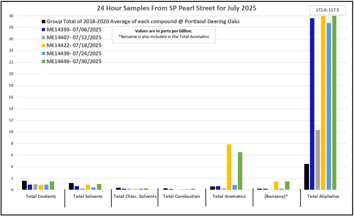Click the light blue ME14439 legend marker
354x217 pixels.
click(44, 53)
